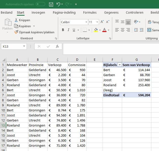Viewport: 159px width, 151px height.
Task: Click the Calibri font name box
Action: point(73,22)
